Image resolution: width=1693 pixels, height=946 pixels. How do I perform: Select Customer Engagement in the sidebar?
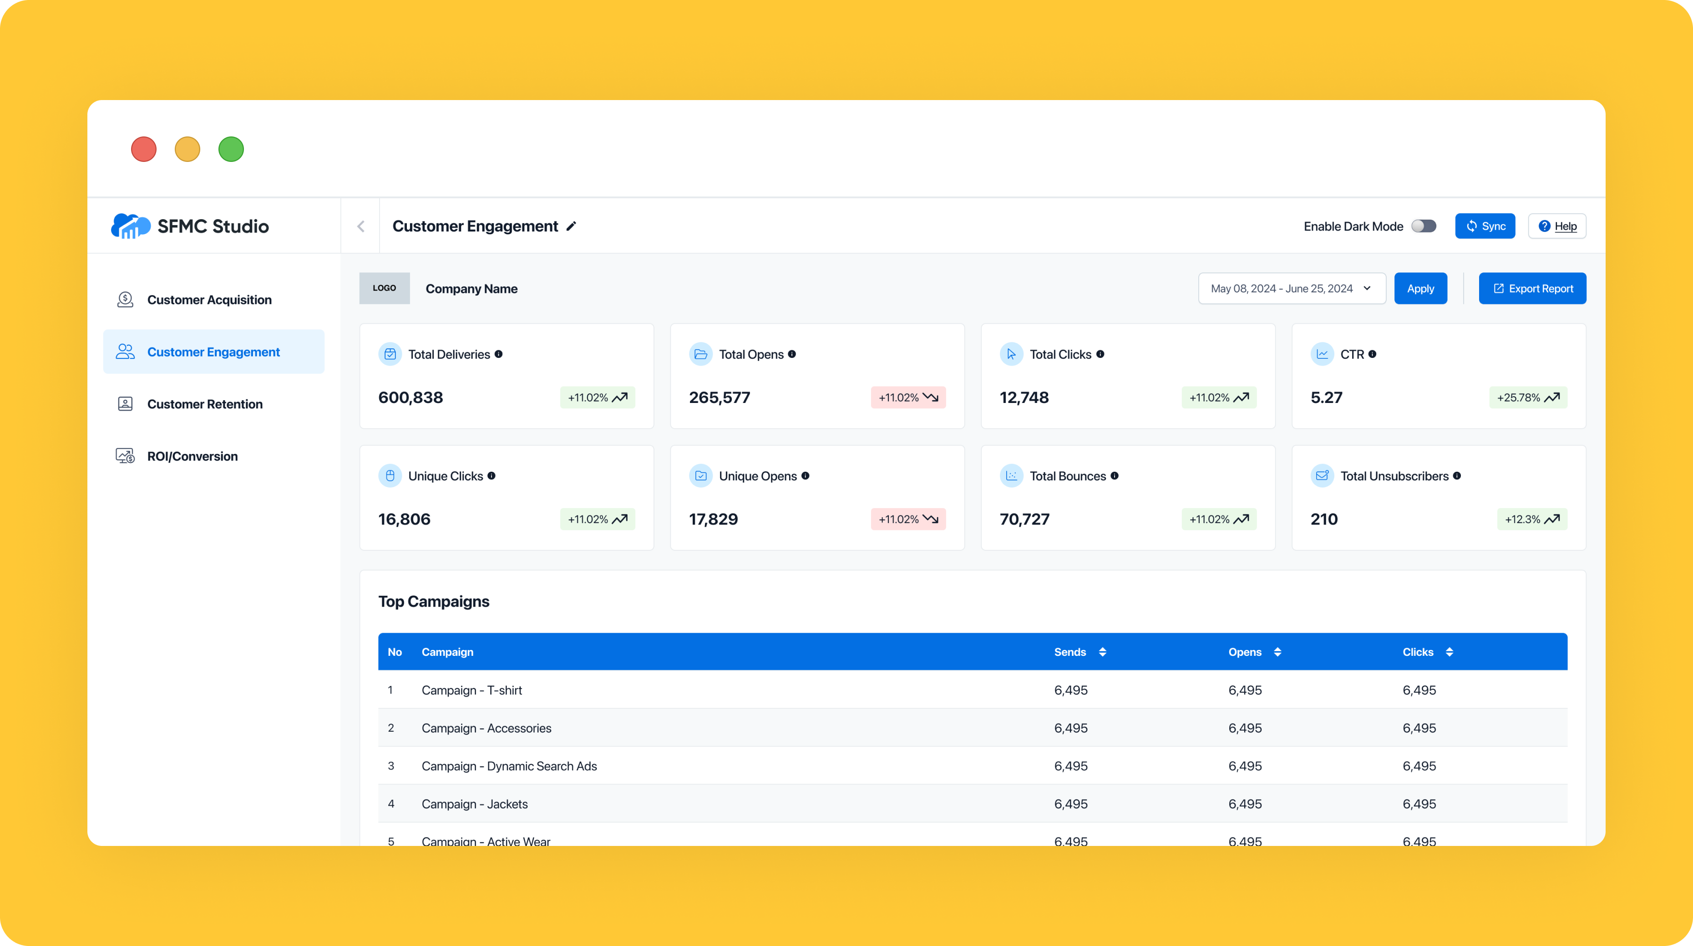click(213, 352)
